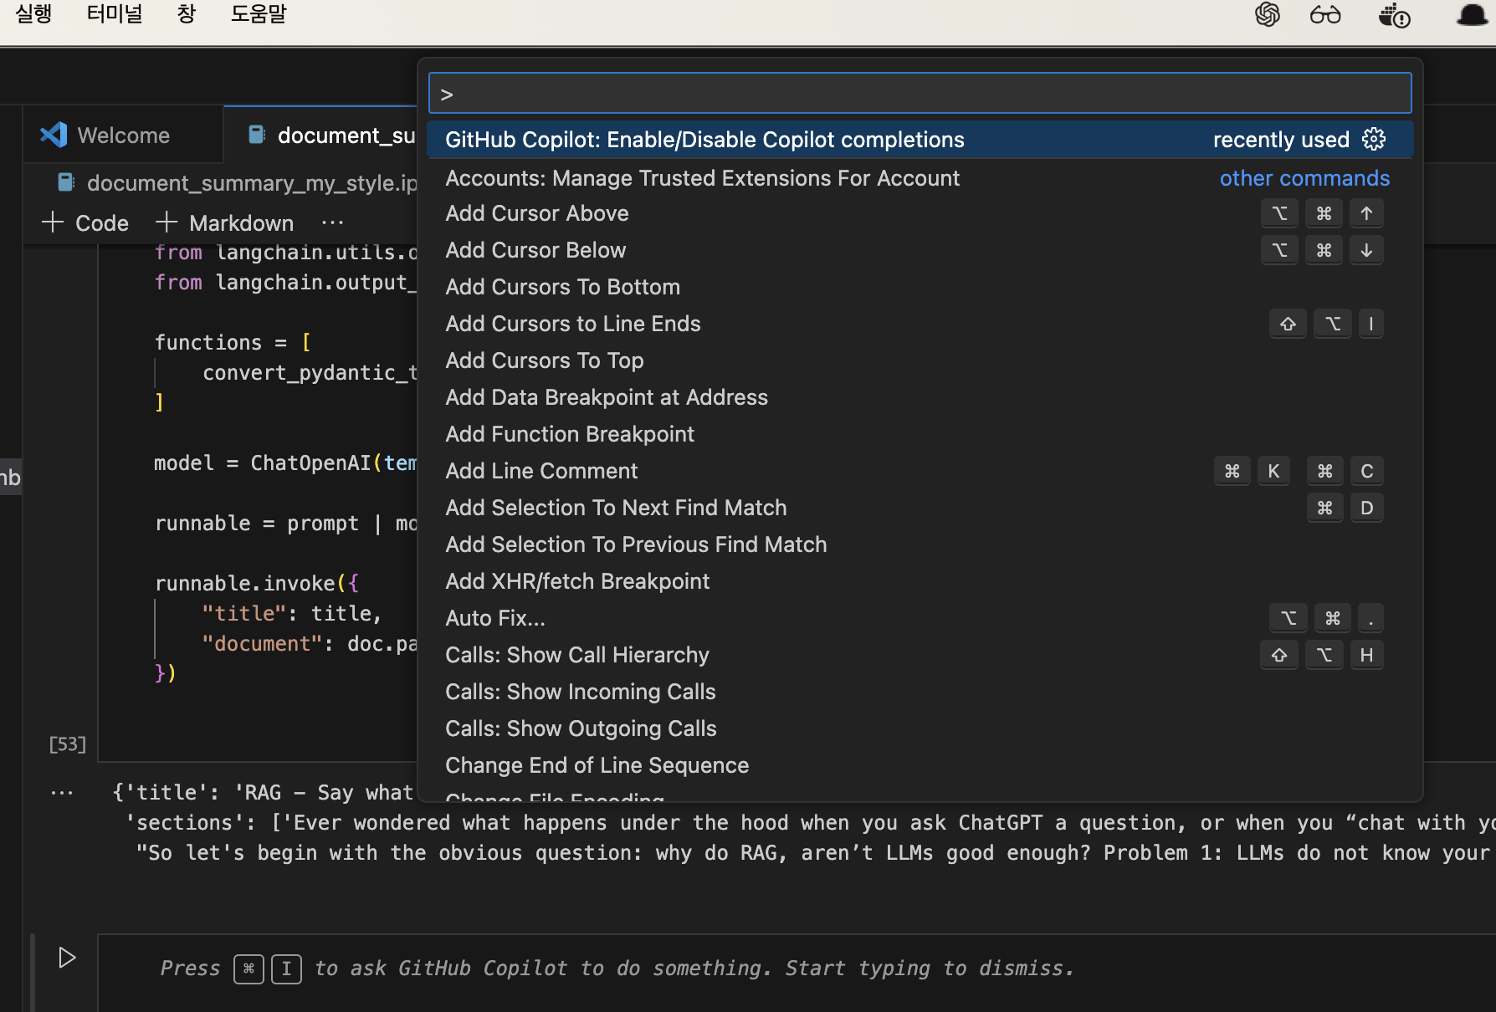
Task: Select Add XHR/fetch Breakpoint
Action: click(x=920, y=581)
